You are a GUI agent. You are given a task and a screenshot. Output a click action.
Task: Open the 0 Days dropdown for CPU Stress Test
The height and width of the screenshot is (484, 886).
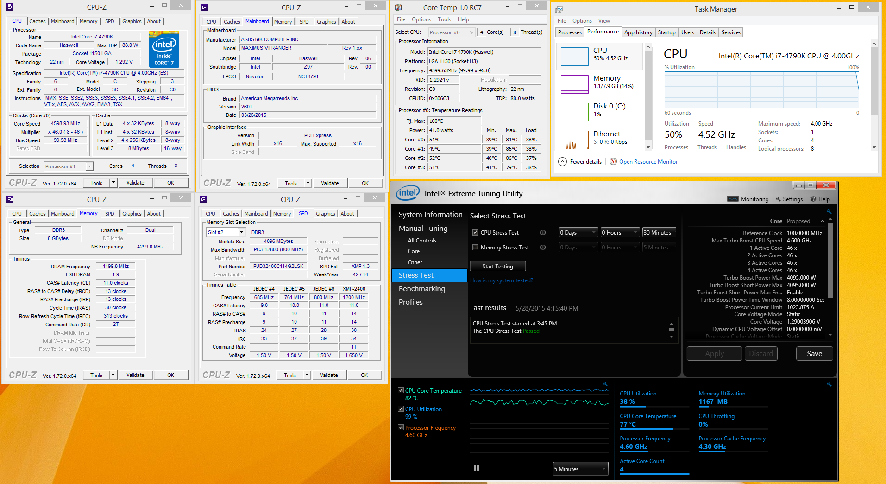tap(578, 233)
